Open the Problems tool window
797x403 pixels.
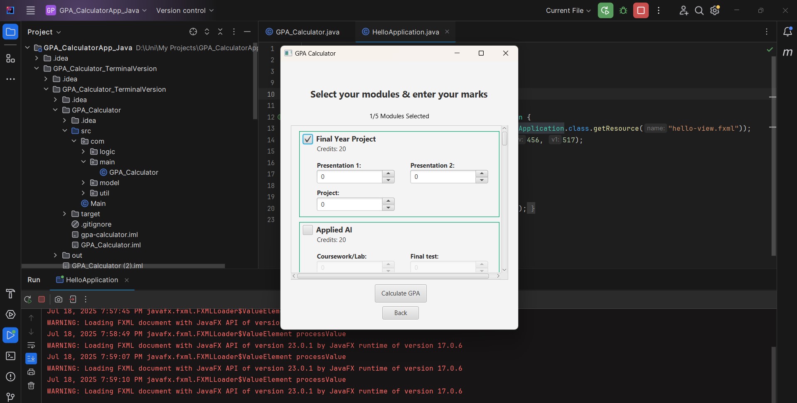point(10,377)
